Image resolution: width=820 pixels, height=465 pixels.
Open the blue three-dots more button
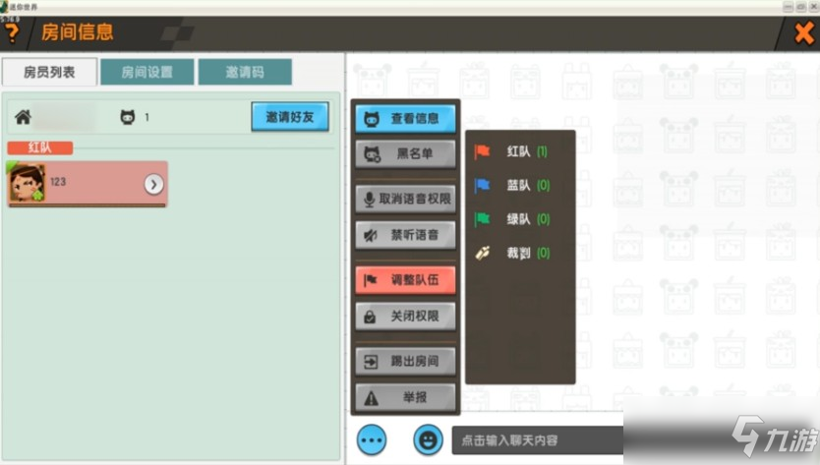[372, 439]
